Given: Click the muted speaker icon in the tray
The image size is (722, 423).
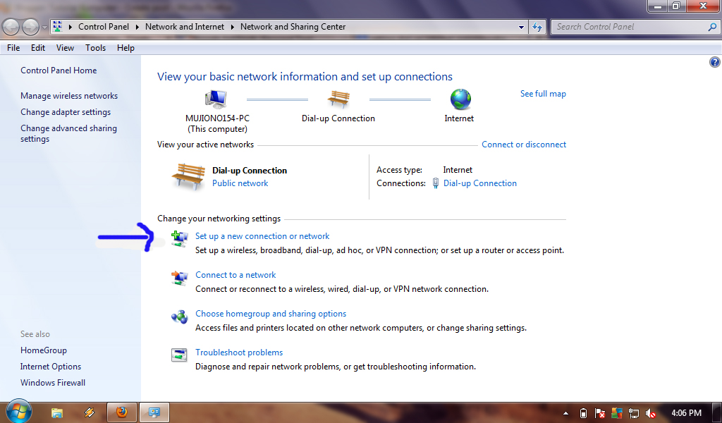Looking at the screenshot, I should point(649,412).
